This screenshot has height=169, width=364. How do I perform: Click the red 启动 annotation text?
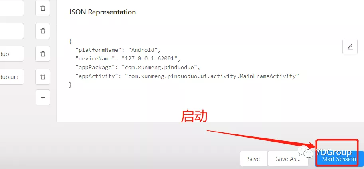(194, 116)
